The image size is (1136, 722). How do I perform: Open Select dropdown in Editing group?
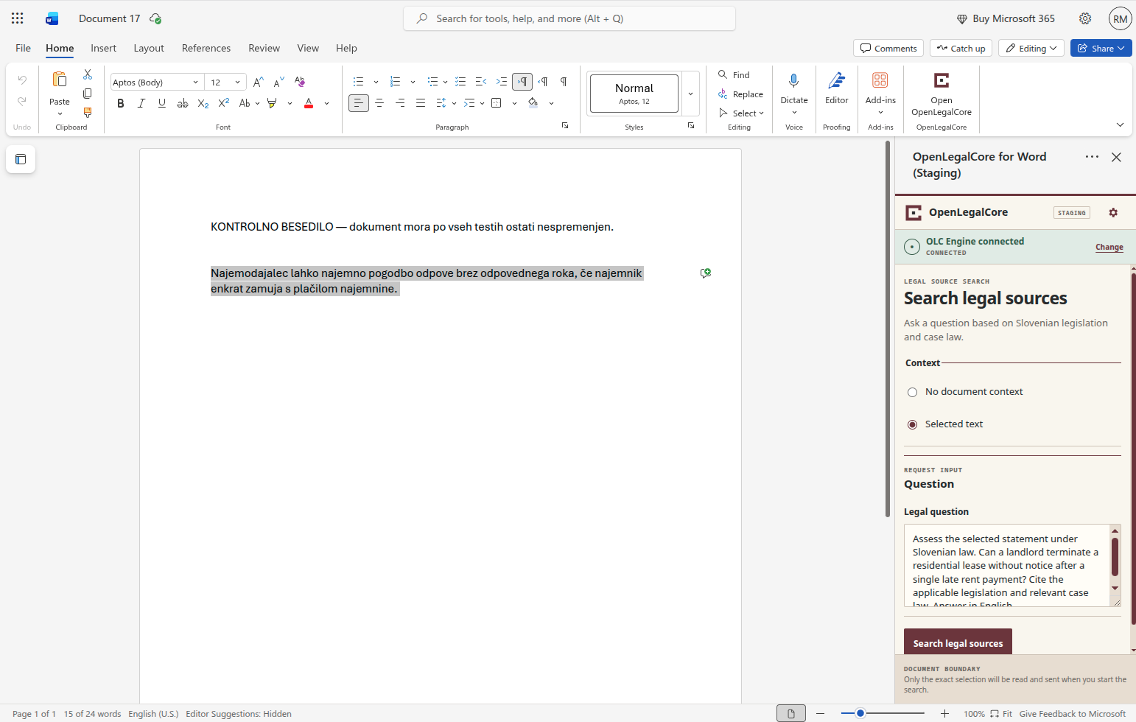(x=742, y=113)
